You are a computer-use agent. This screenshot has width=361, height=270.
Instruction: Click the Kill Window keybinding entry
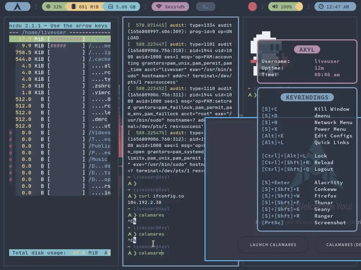(x=332, y=109)
